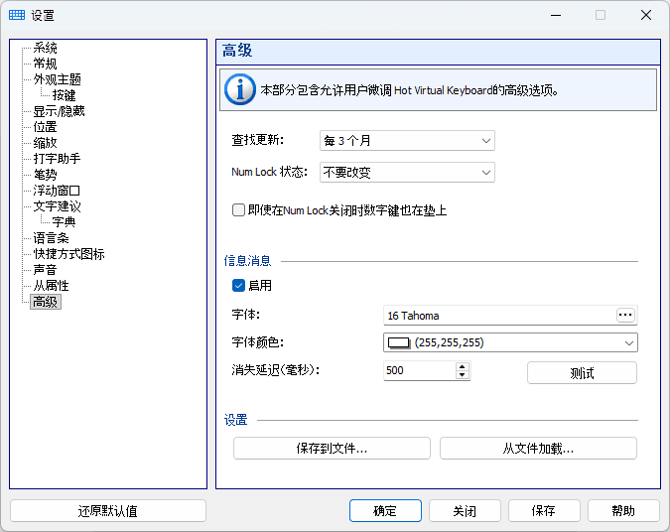Open 浮动窗口 settings
This screenshot has height=532, width=670.
(x=57, y=191)
